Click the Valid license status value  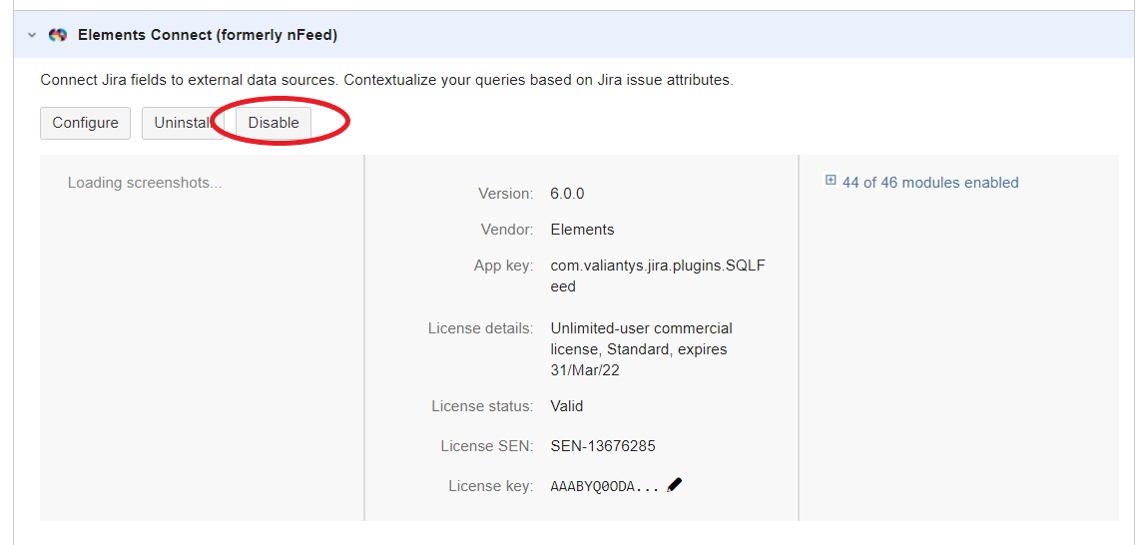pyautogui.click(x=566, y=406)
